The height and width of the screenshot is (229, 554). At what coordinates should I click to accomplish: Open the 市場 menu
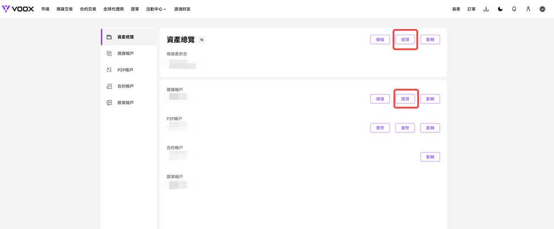[x=45, y=9]
